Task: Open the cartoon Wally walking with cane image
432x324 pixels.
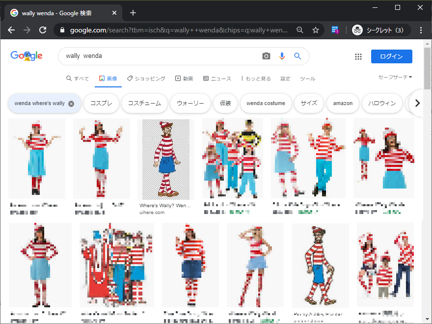Action: point(321,265)
